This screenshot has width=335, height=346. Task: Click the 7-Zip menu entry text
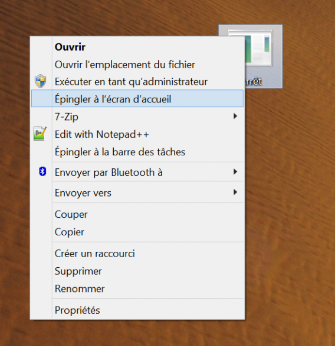(x=67, y=117)
